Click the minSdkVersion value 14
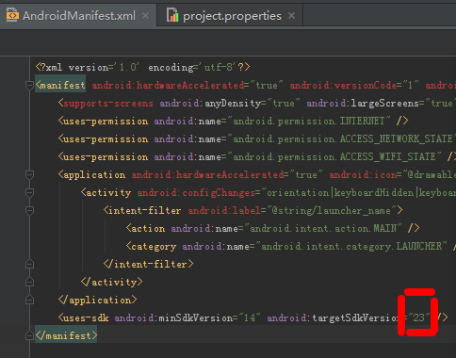The image size is (456, 358). pyautogui.click(x=250, y=317)
